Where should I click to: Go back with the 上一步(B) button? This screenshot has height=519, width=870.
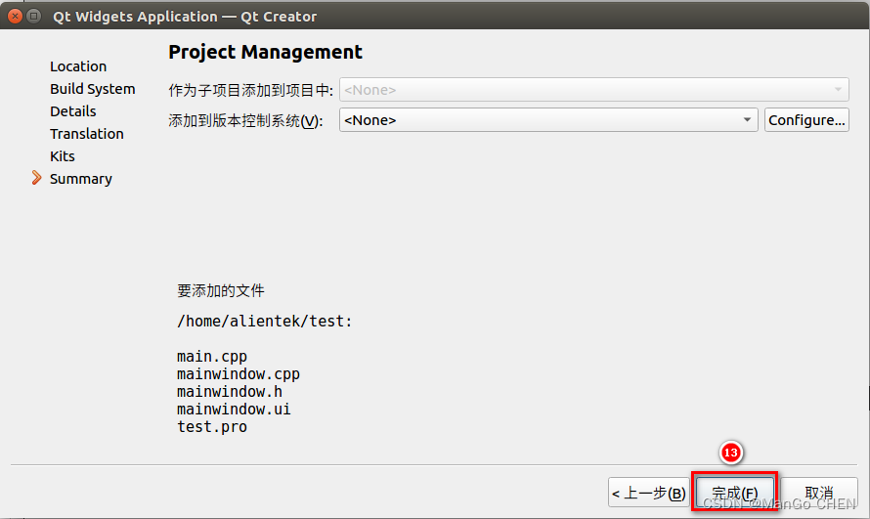(x=649, y=493)
